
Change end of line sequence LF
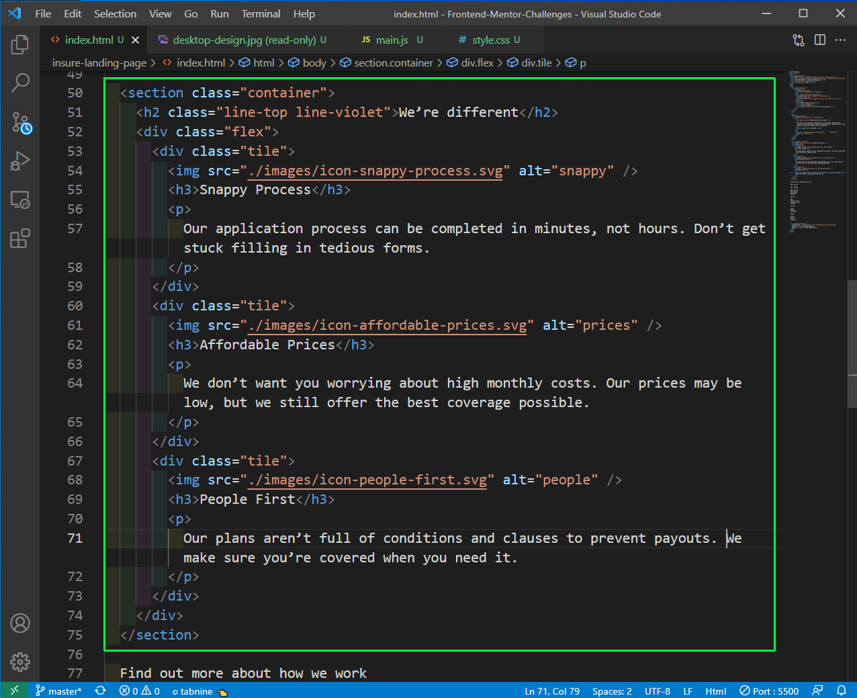[x=688, y=691]
